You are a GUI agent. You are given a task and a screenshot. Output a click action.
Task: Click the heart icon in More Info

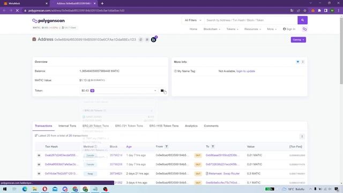[x=298, y=62]
